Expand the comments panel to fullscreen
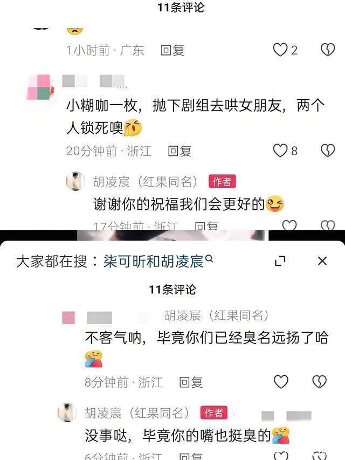Viewport: 345px width, 460px height. 280,261
